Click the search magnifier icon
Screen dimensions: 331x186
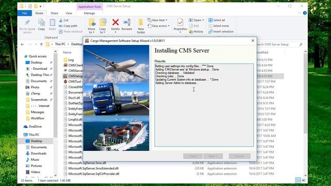coord(301,44)
